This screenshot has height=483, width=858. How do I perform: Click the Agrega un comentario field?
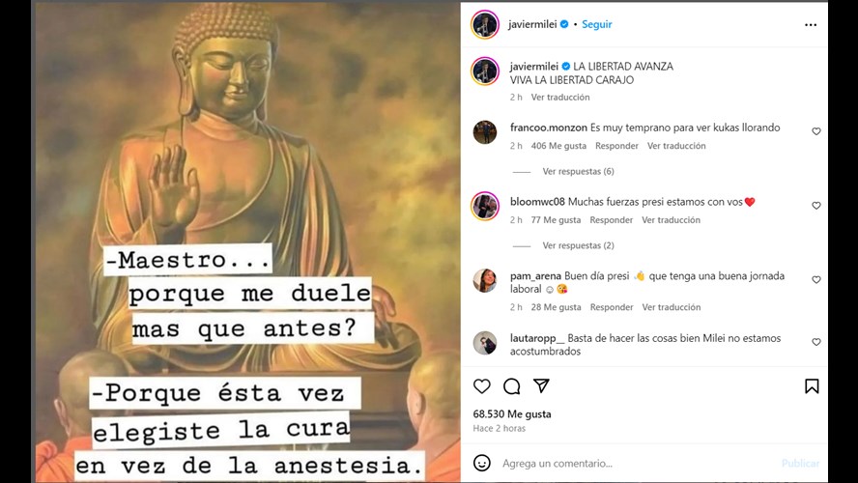click(x=638, y=464)
